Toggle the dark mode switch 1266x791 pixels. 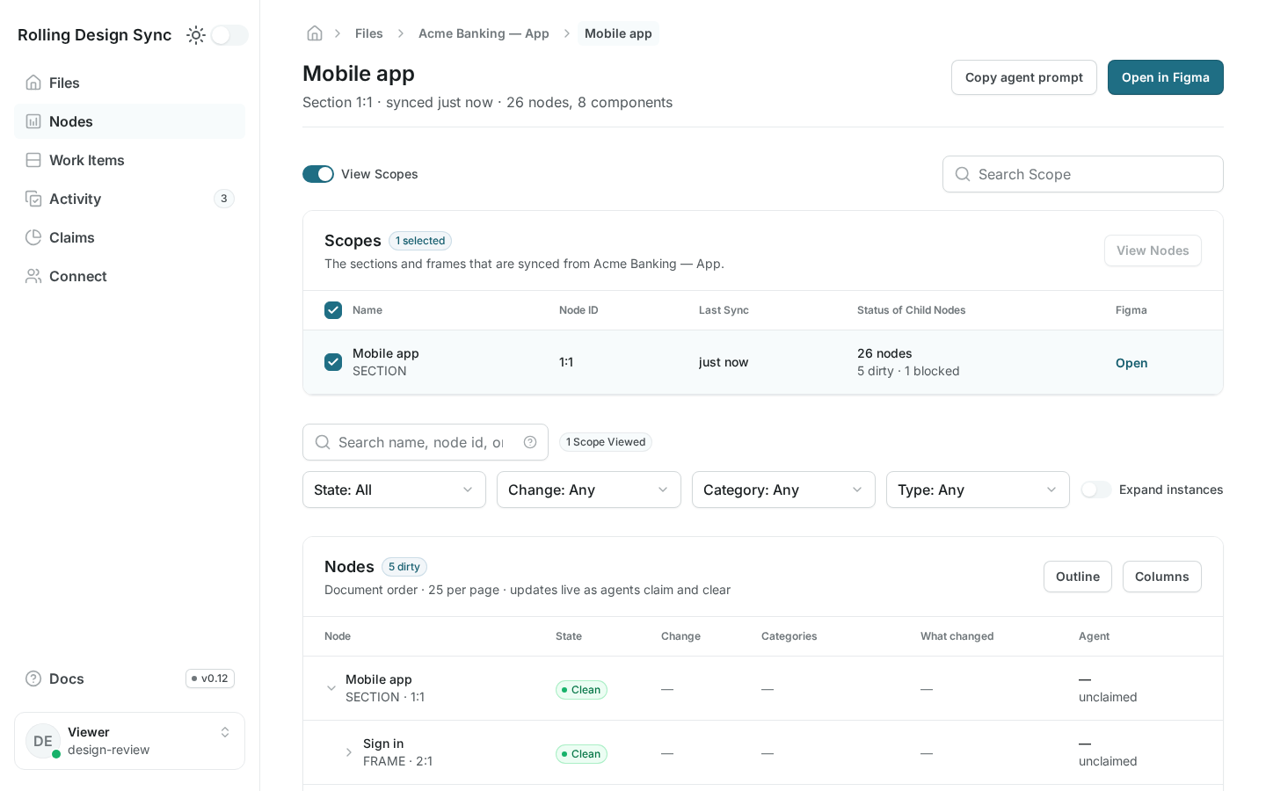click(229, 35)
